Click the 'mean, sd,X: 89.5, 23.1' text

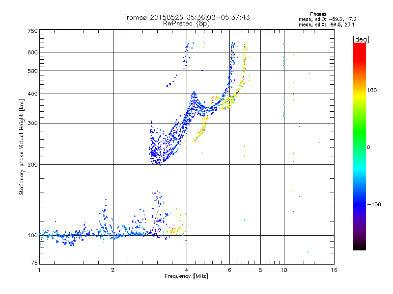pyautogui.click(x=326, y=24)
